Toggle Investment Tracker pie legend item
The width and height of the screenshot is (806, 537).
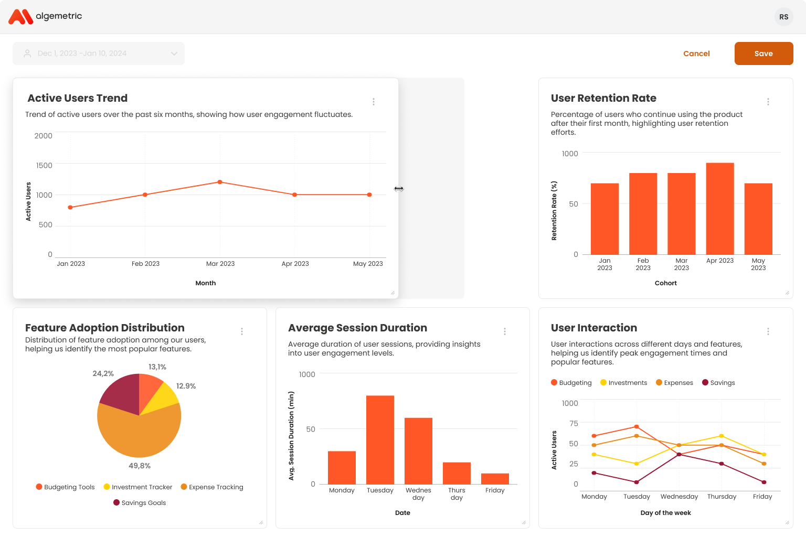click(138, 487)
